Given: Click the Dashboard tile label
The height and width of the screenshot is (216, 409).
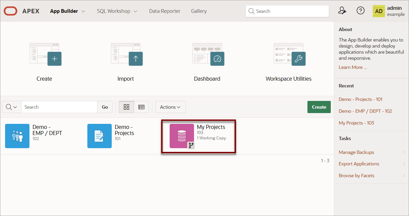Looking at the screenshot, I should click(207, 79).
